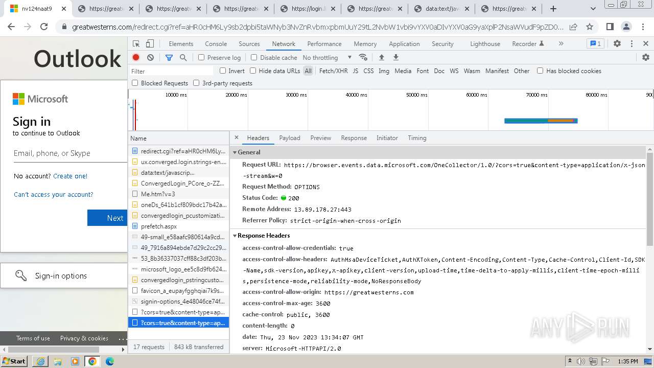The height and width of the screenshot is (368, 654).
Task: Click the Name column header
Action: [x=178, y=138]
